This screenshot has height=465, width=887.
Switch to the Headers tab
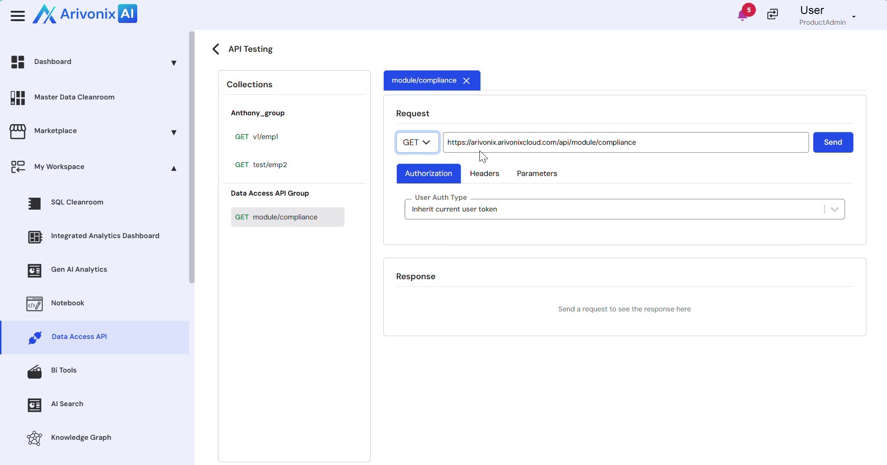(x=484, y=174)
